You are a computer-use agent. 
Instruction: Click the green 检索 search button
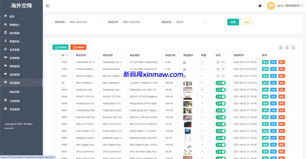(233, 22)
